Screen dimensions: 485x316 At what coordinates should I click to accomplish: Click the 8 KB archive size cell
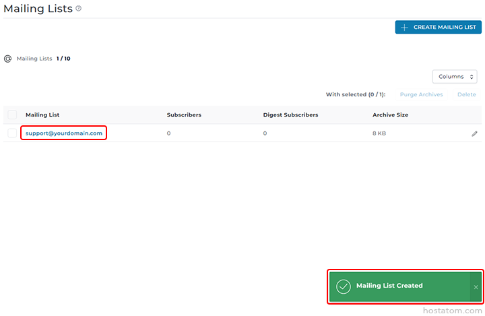(379, 133)
